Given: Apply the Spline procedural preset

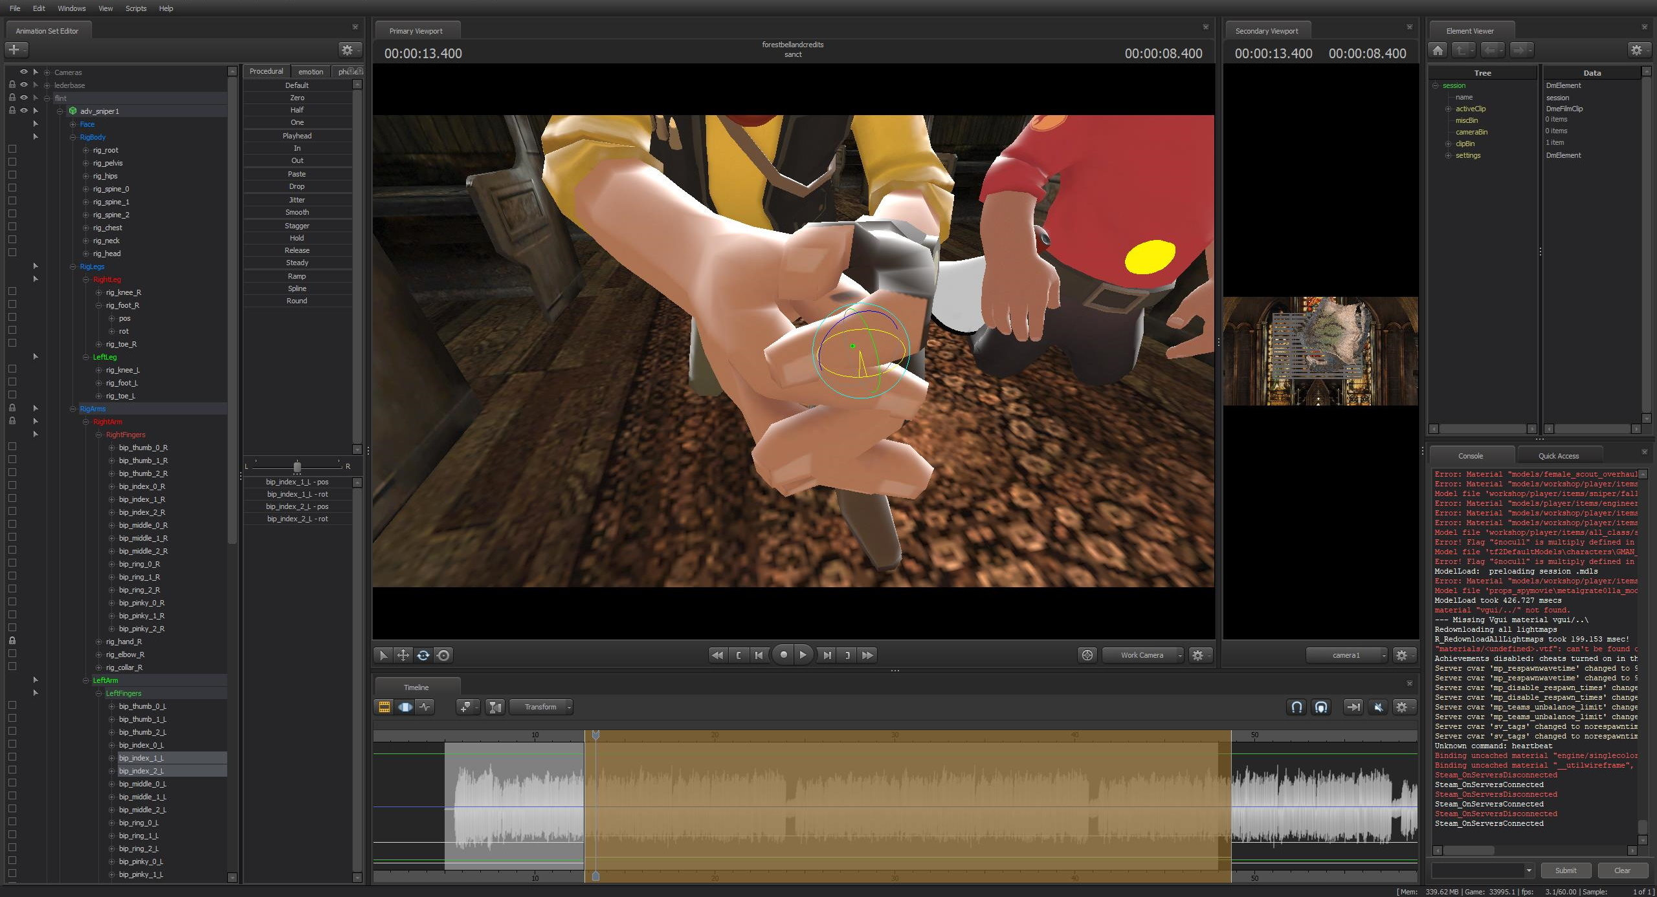Looking at the screenshot, I should 297,288.
